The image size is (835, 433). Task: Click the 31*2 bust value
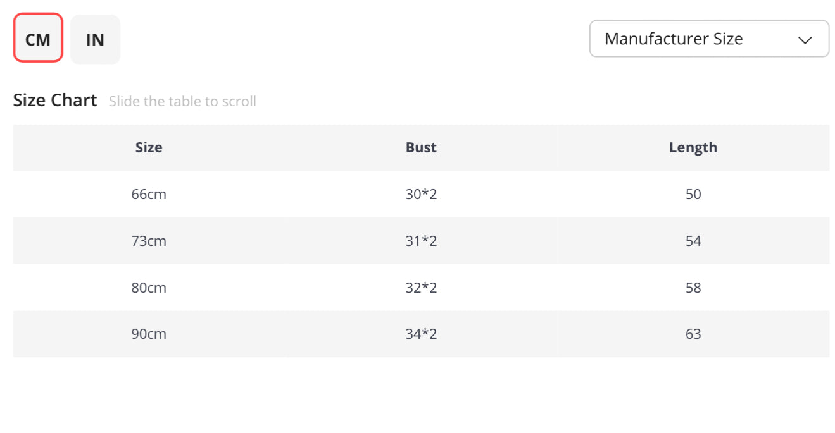421,241
